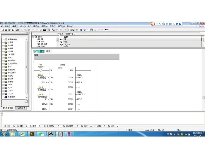Click the Save icon in the toolbar
The width and height of the screenshot is (205, 164).
[x=13, y=30]
